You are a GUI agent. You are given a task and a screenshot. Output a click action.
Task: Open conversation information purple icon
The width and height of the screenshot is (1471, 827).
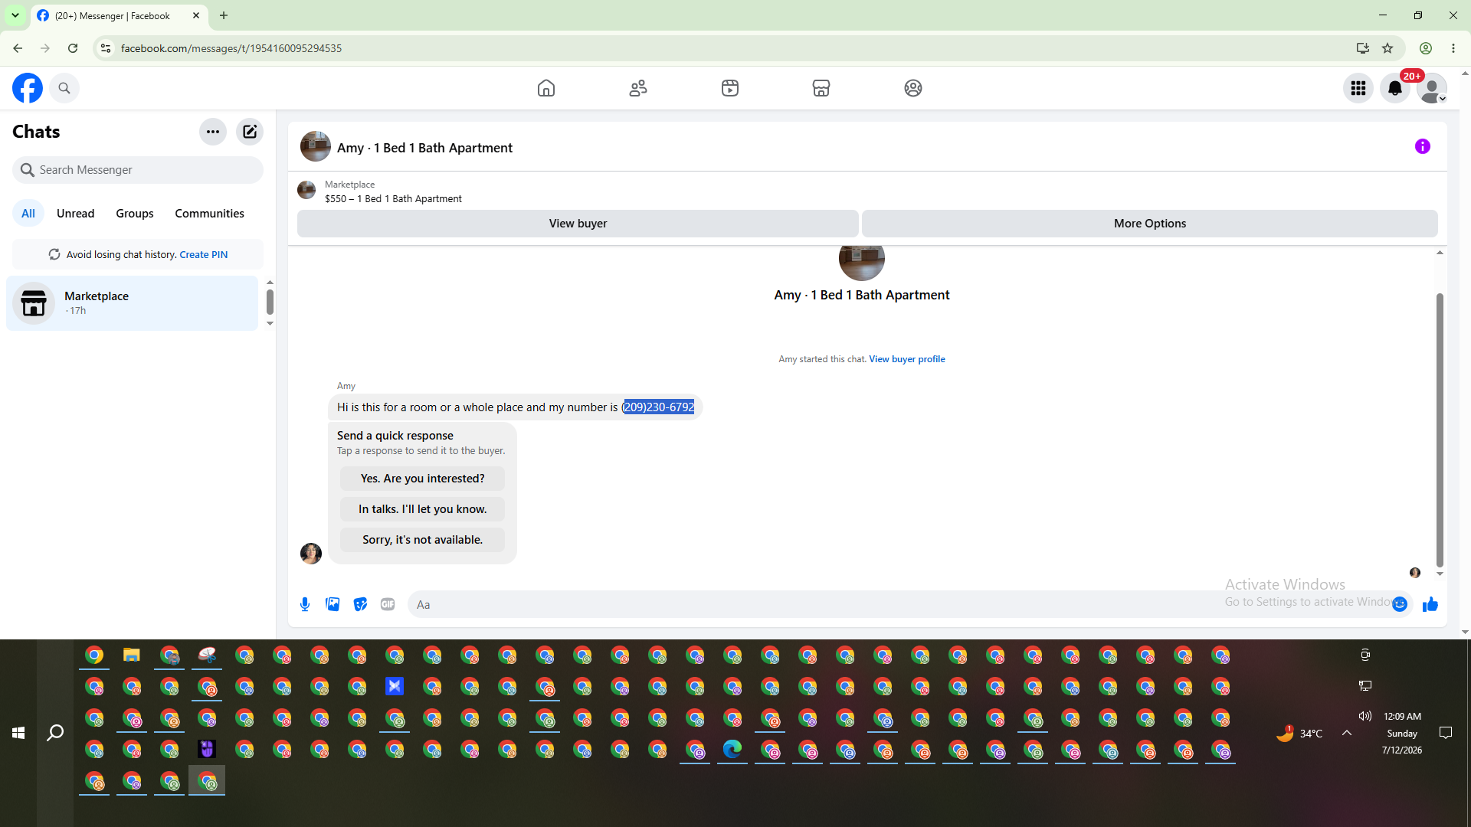(x=1423, y=146)
